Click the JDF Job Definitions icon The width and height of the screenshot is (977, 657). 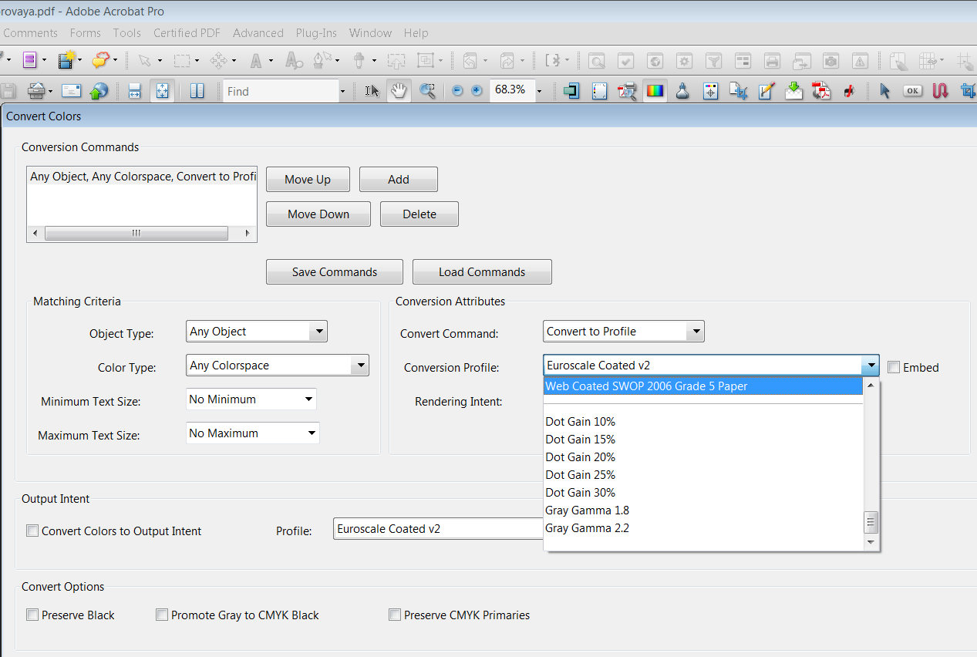(x=849, y=91)
